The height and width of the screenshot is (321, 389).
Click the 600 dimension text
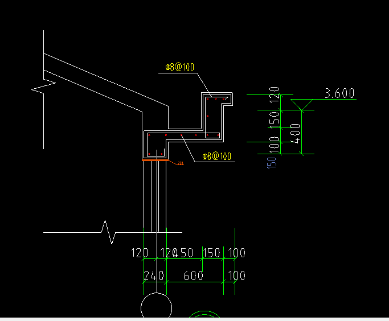point(193,275)
